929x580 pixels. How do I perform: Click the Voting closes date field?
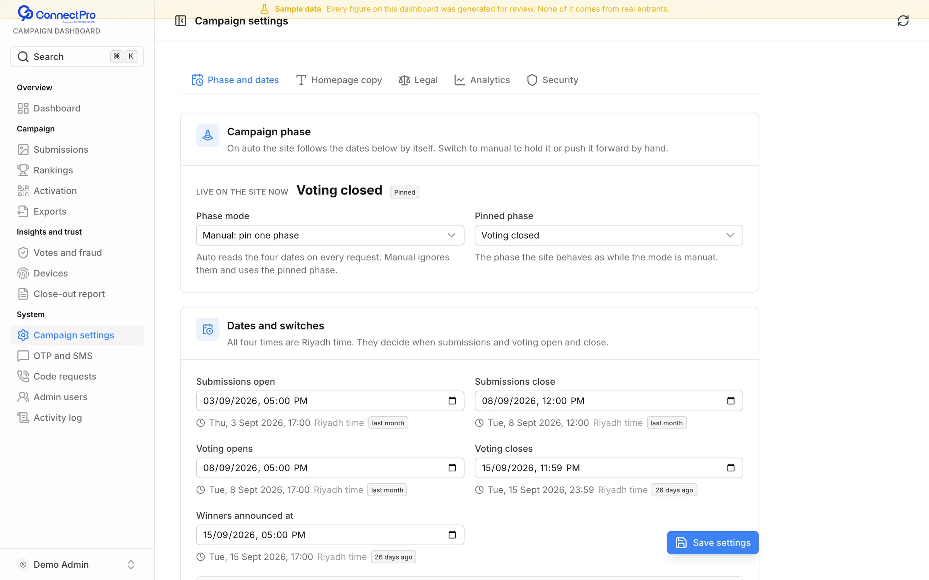(609, 468)
